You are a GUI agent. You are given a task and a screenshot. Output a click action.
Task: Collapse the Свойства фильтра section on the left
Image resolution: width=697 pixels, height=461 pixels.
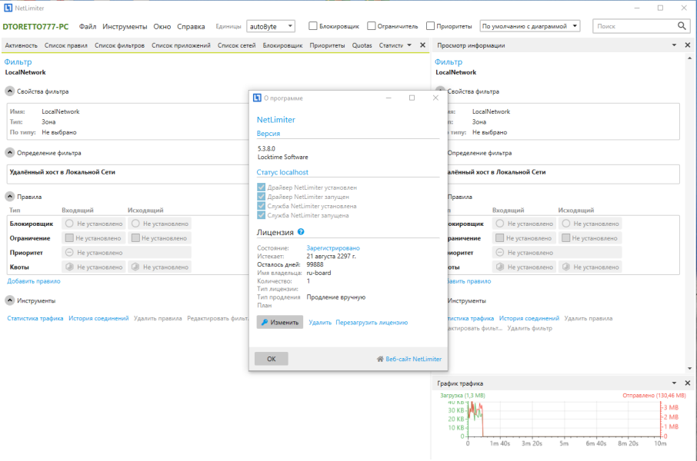pos(10,91)
